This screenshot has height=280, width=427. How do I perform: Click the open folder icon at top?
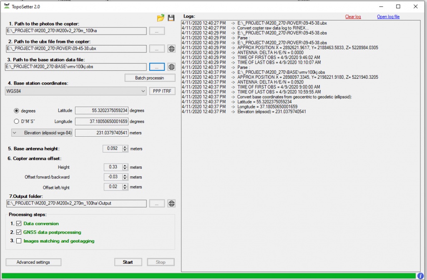[161, 18]
